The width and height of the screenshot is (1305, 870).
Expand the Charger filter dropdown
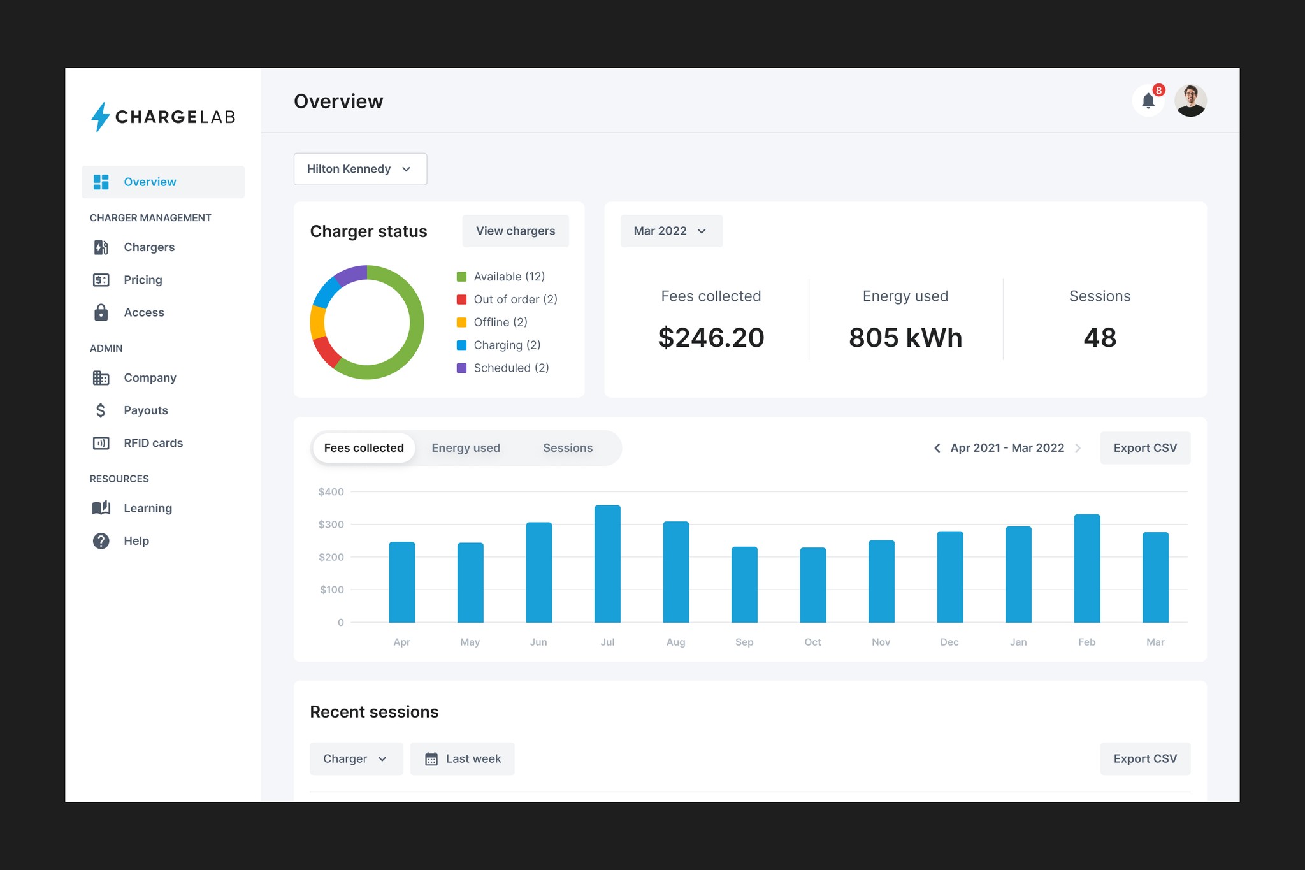(356, 758)
